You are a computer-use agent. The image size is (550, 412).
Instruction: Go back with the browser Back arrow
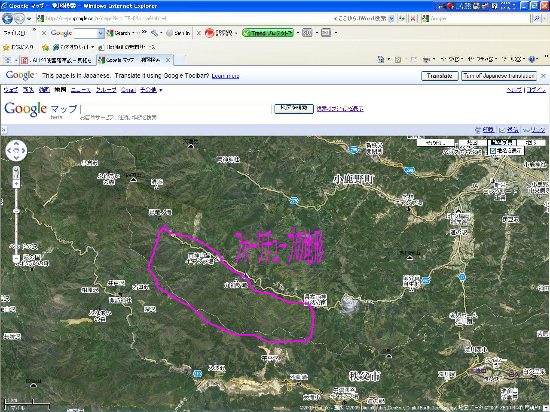coord(7,18)
